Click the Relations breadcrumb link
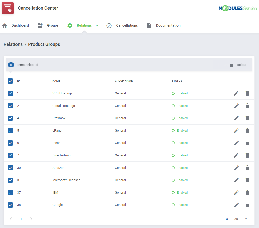Viewport: 259px width, 228px height. (x=13, y=44)
